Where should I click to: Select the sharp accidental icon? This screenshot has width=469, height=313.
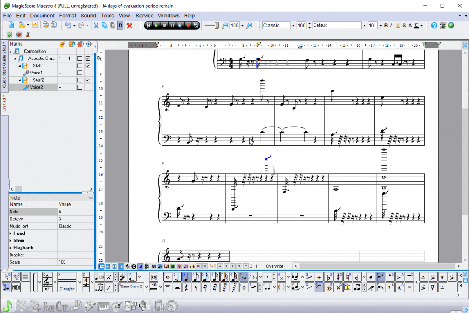[x=338, y=276]
